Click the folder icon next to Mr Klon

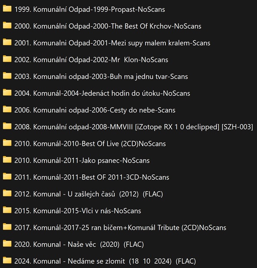click(7, 59)
